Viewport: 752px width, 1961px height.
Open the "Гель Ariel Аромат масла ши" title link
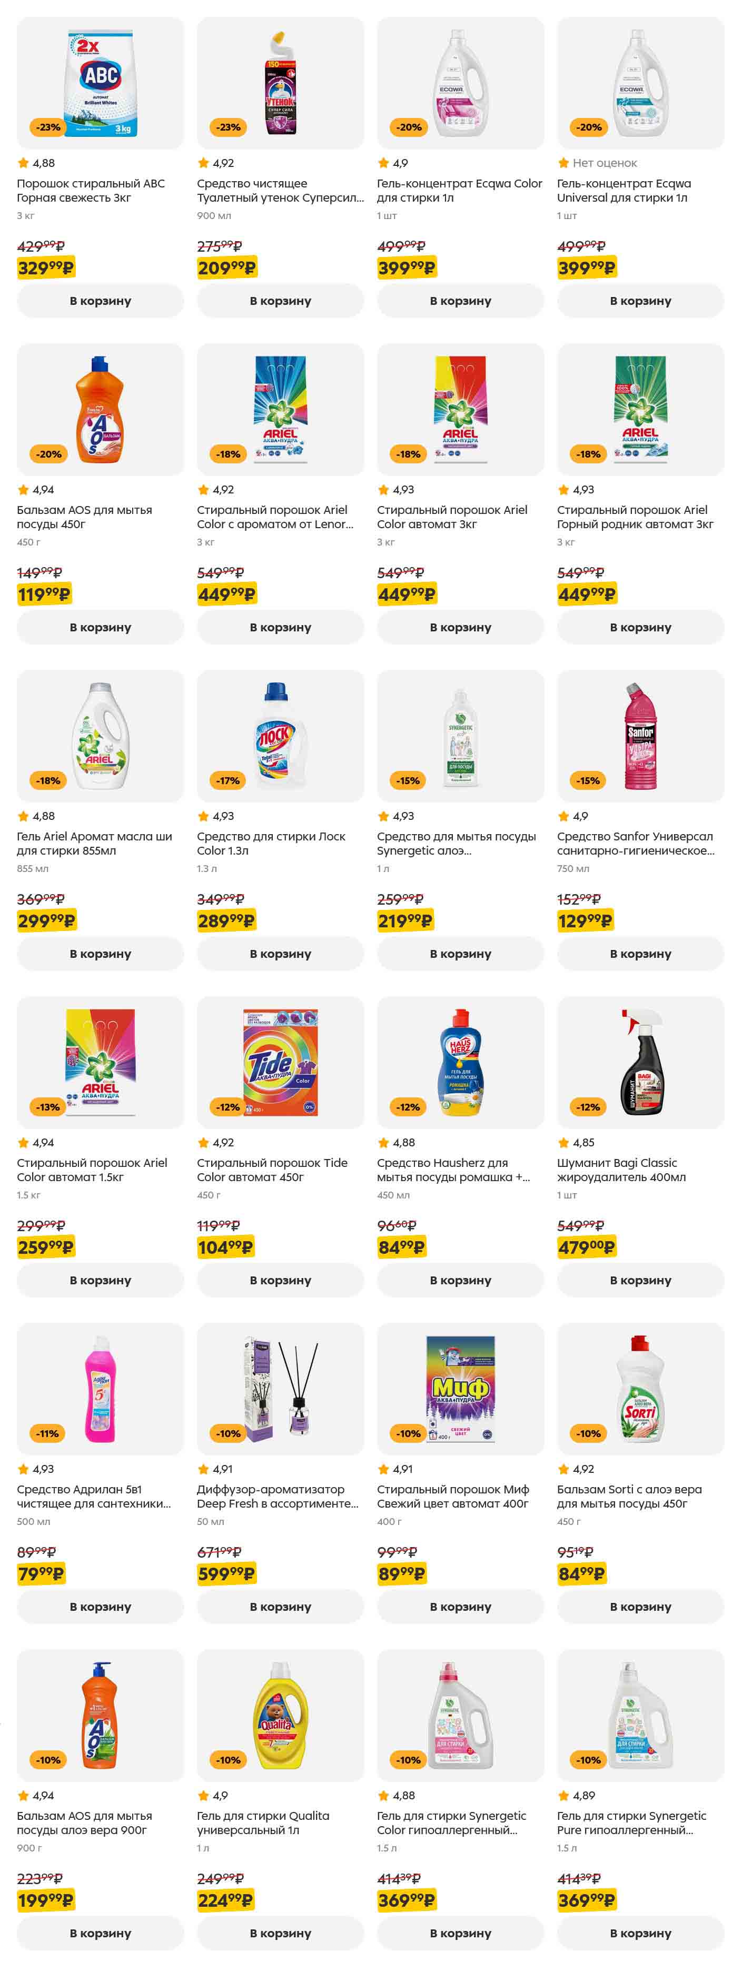(94, 844)
